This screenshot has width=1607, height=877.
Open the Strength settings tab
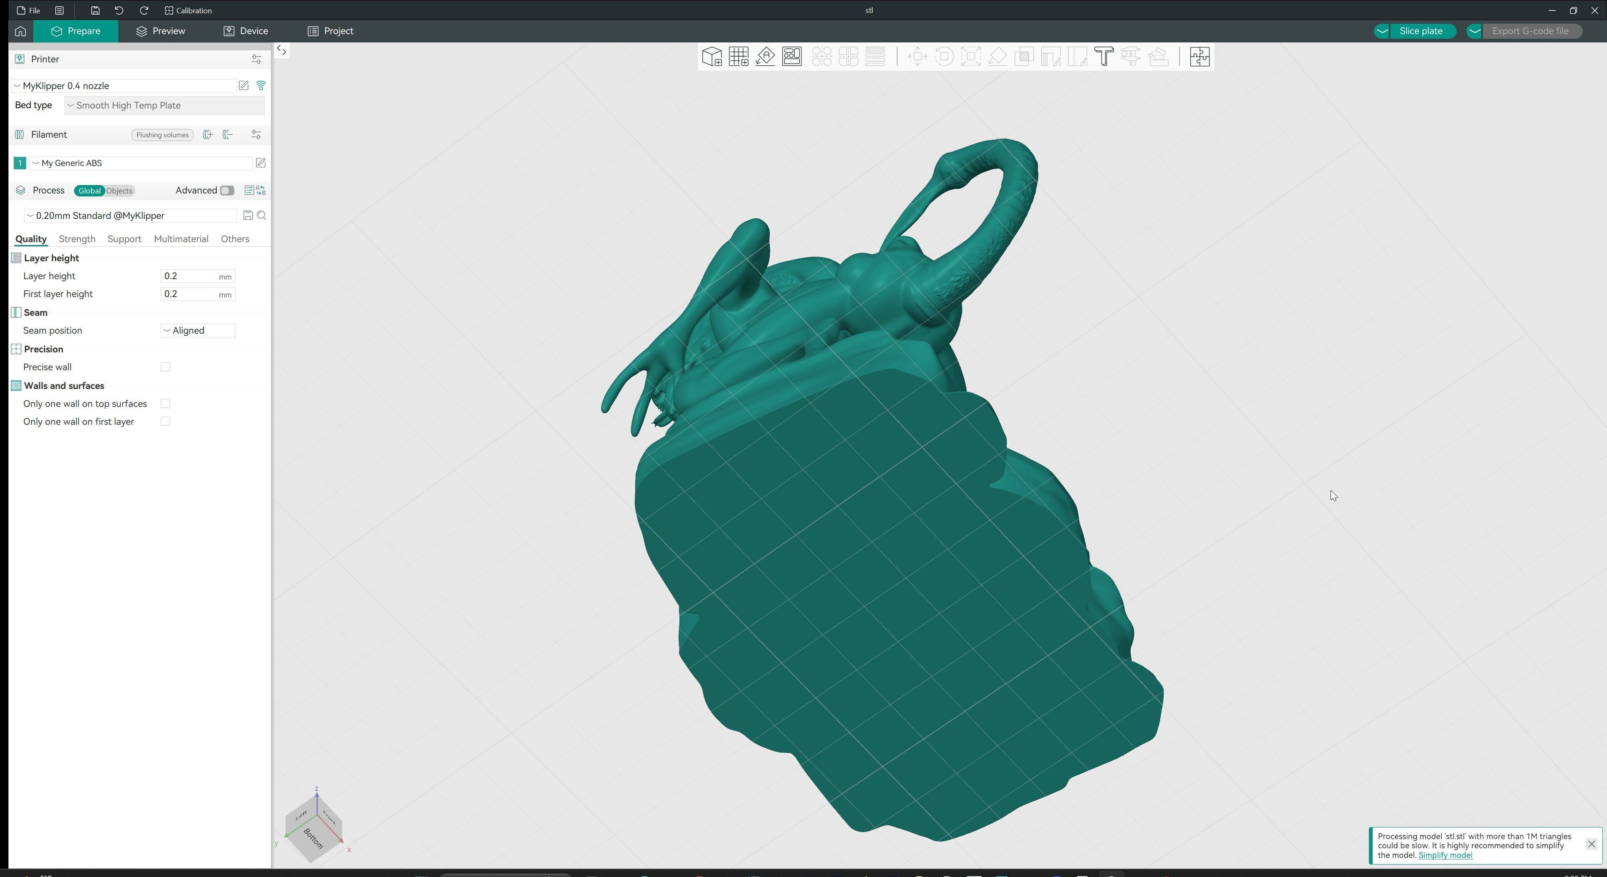point(77,239)
